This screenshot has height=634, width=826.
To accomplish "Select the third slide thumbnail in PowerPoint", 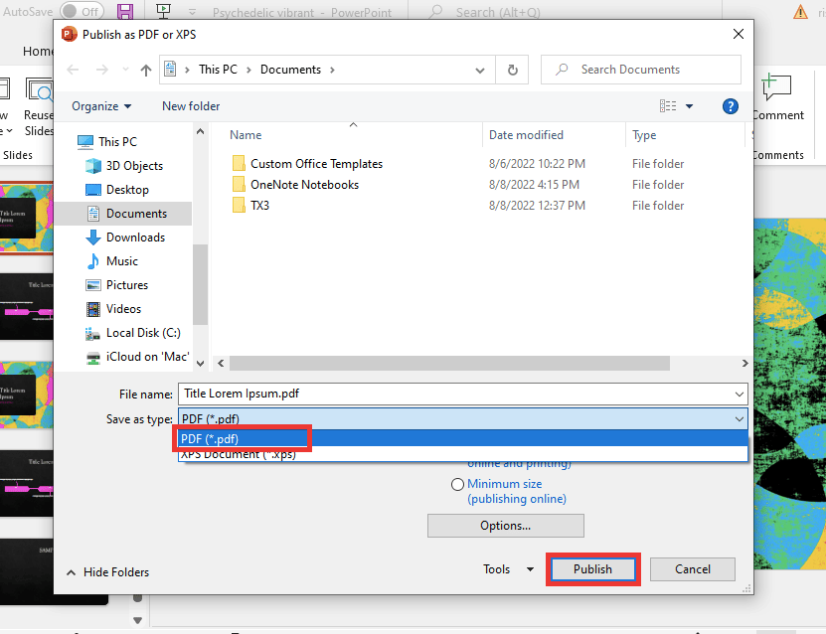I will [x=26, y=395].
